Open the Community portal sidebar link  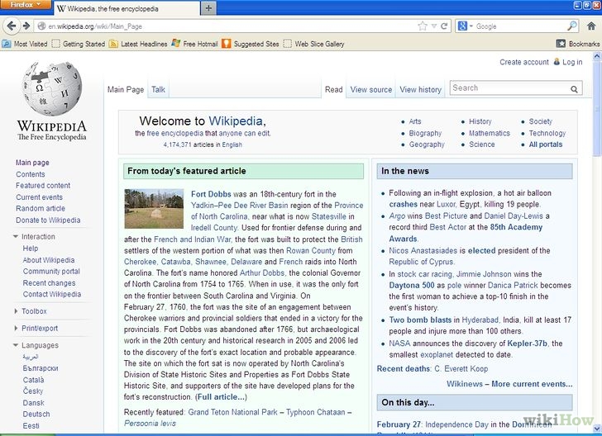51,272
